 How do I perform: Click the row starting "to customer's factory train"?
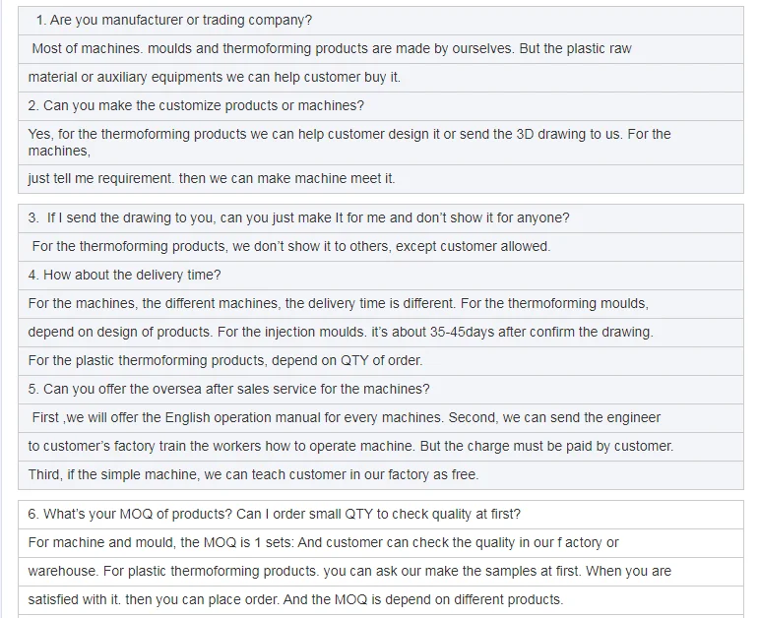[x=350, y=446]
